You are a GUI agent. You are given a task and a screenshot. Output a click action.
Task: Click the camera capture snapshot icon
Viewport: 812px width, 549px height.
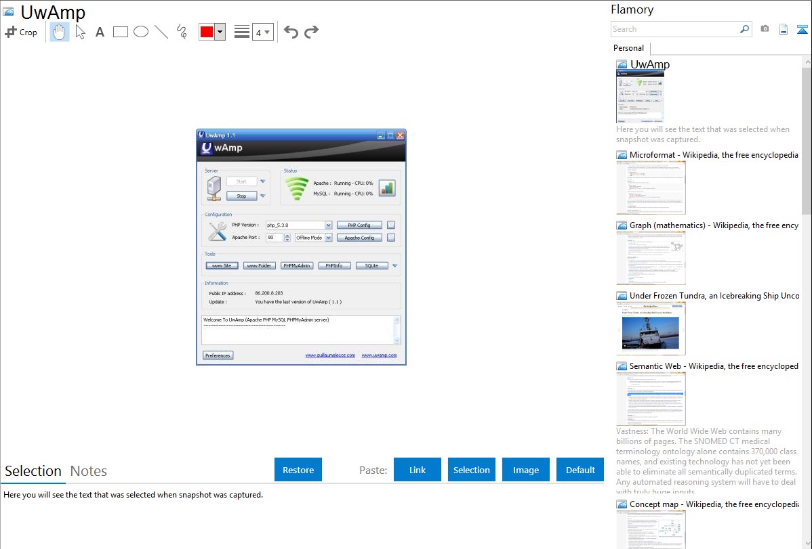[x=765, y=29]
